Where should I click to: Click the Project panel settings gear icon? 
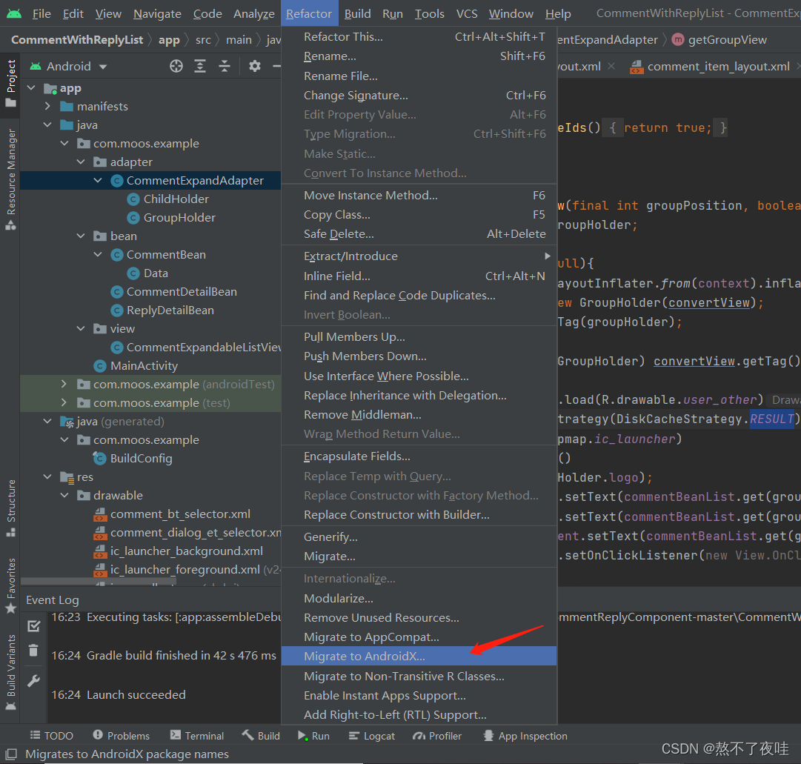254,65
